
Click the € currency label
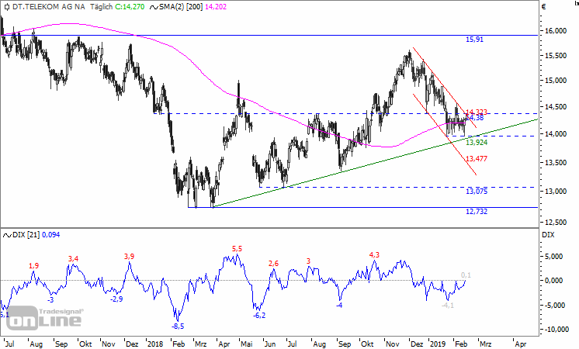pos(543,7)
